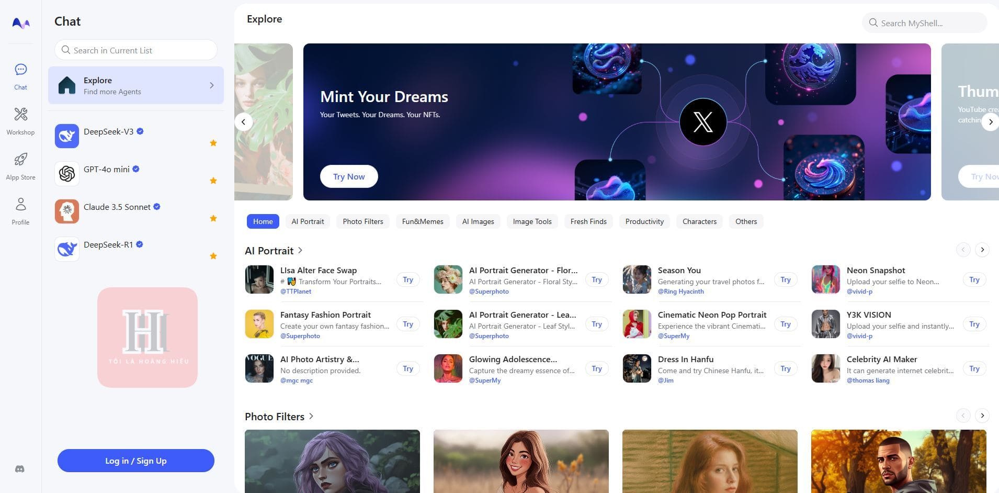Switch to the Fun&Memes category tab

(x=422, y=221)
